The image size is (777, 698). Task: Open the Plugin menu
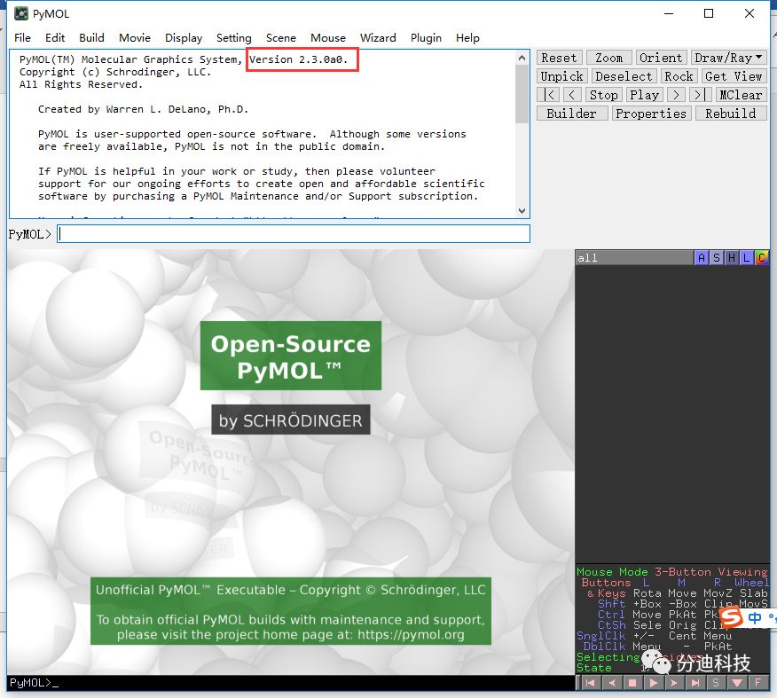pos(426,37)
